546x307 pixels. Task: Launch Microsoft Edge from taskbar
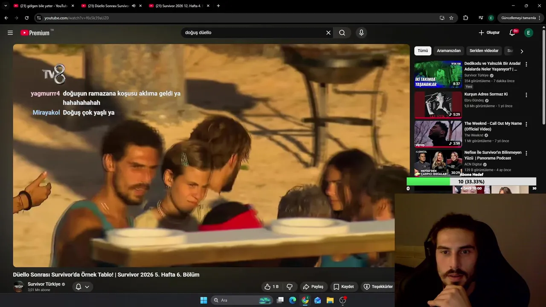(293, 300)
